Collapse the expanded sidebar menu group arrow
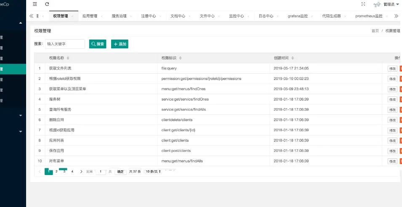Image resolution: width=402 pixels, height=207 pixels. [x=21, y=23]
